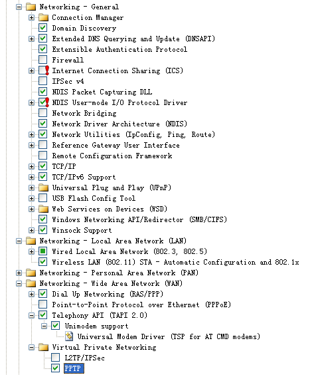Image resolution: width=314 pixels, height=375 pixels.
Task: Expand the TCP/IP node
Action: tap(31, 166)
